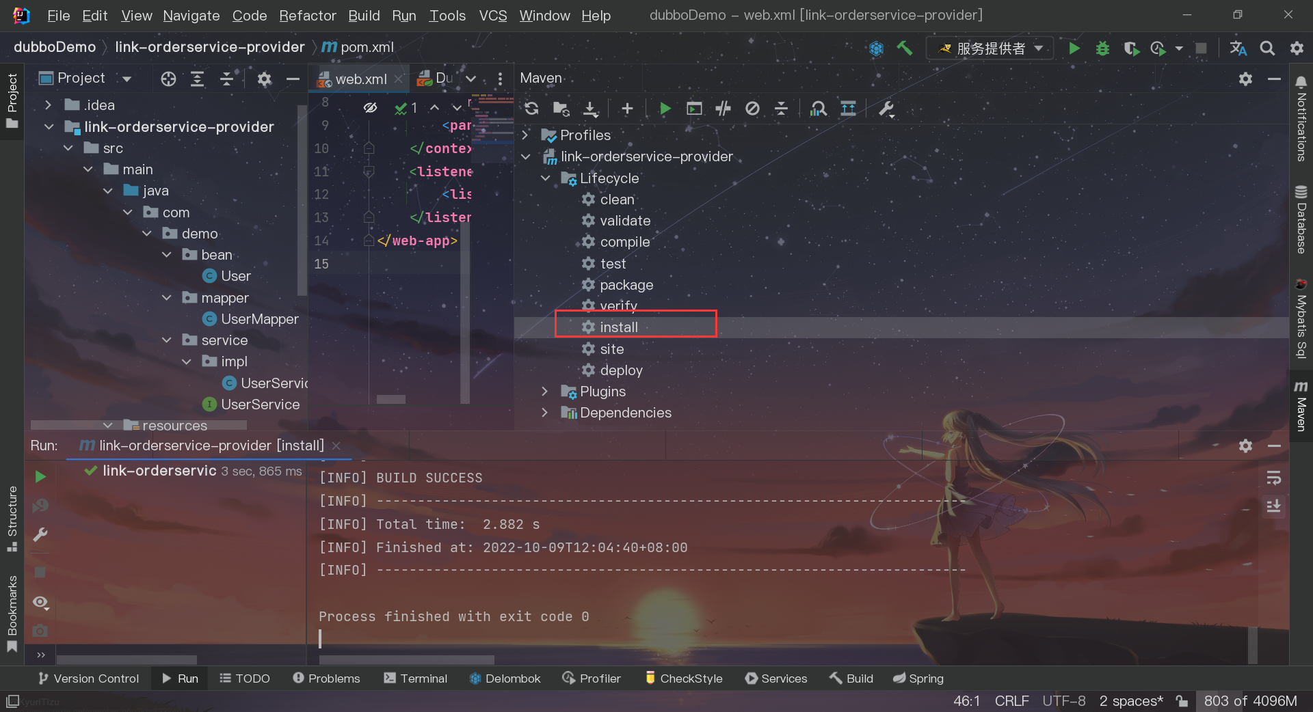
Task: Open IDE settings gear in top toolbar
Action: (1297, 48)
